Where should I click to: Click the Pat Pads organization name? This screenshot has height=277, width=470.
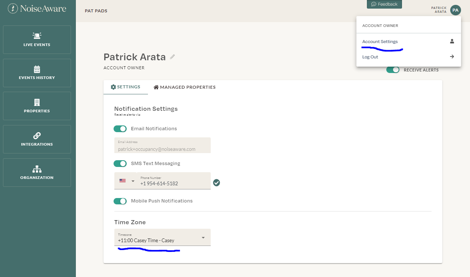(96, 11)
